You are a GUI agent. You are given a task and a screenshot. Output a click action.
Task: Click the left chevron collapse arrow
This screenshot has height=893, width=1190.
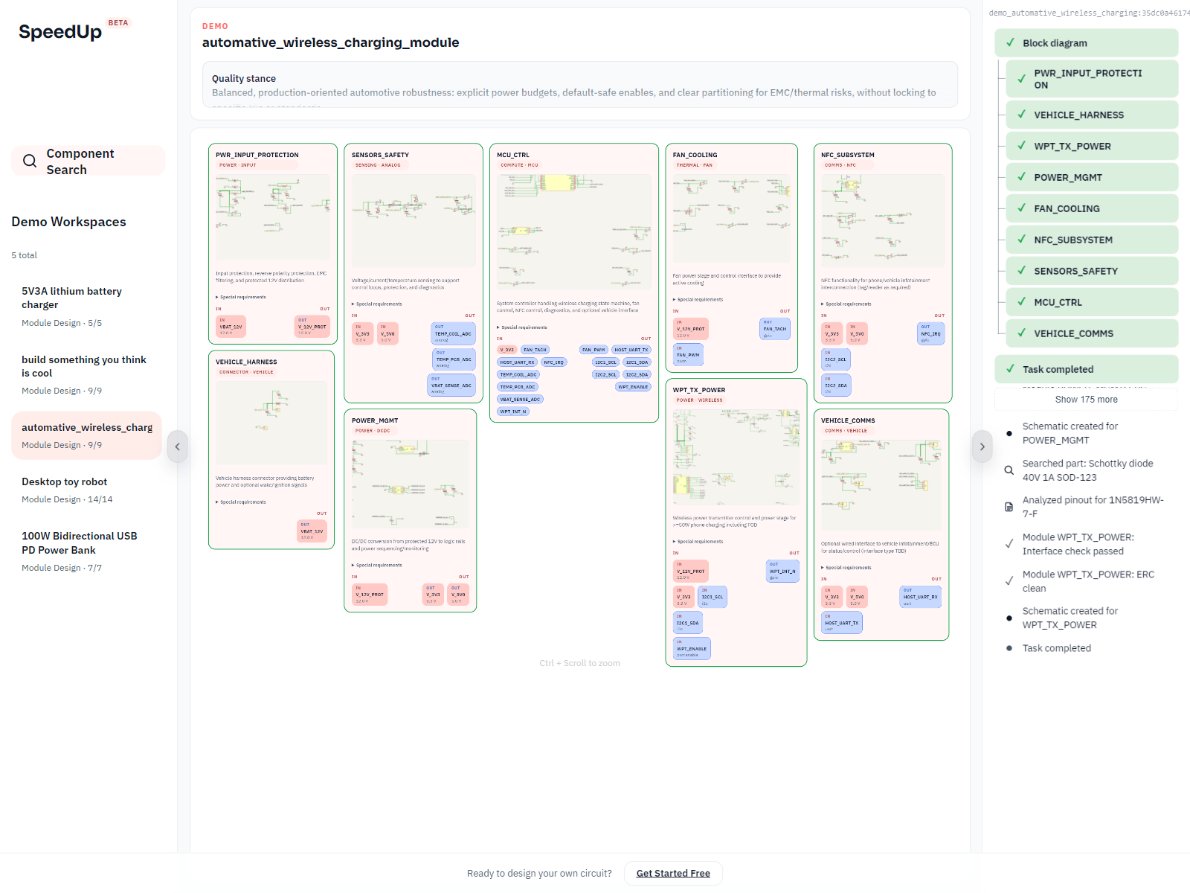pos(177,446)
